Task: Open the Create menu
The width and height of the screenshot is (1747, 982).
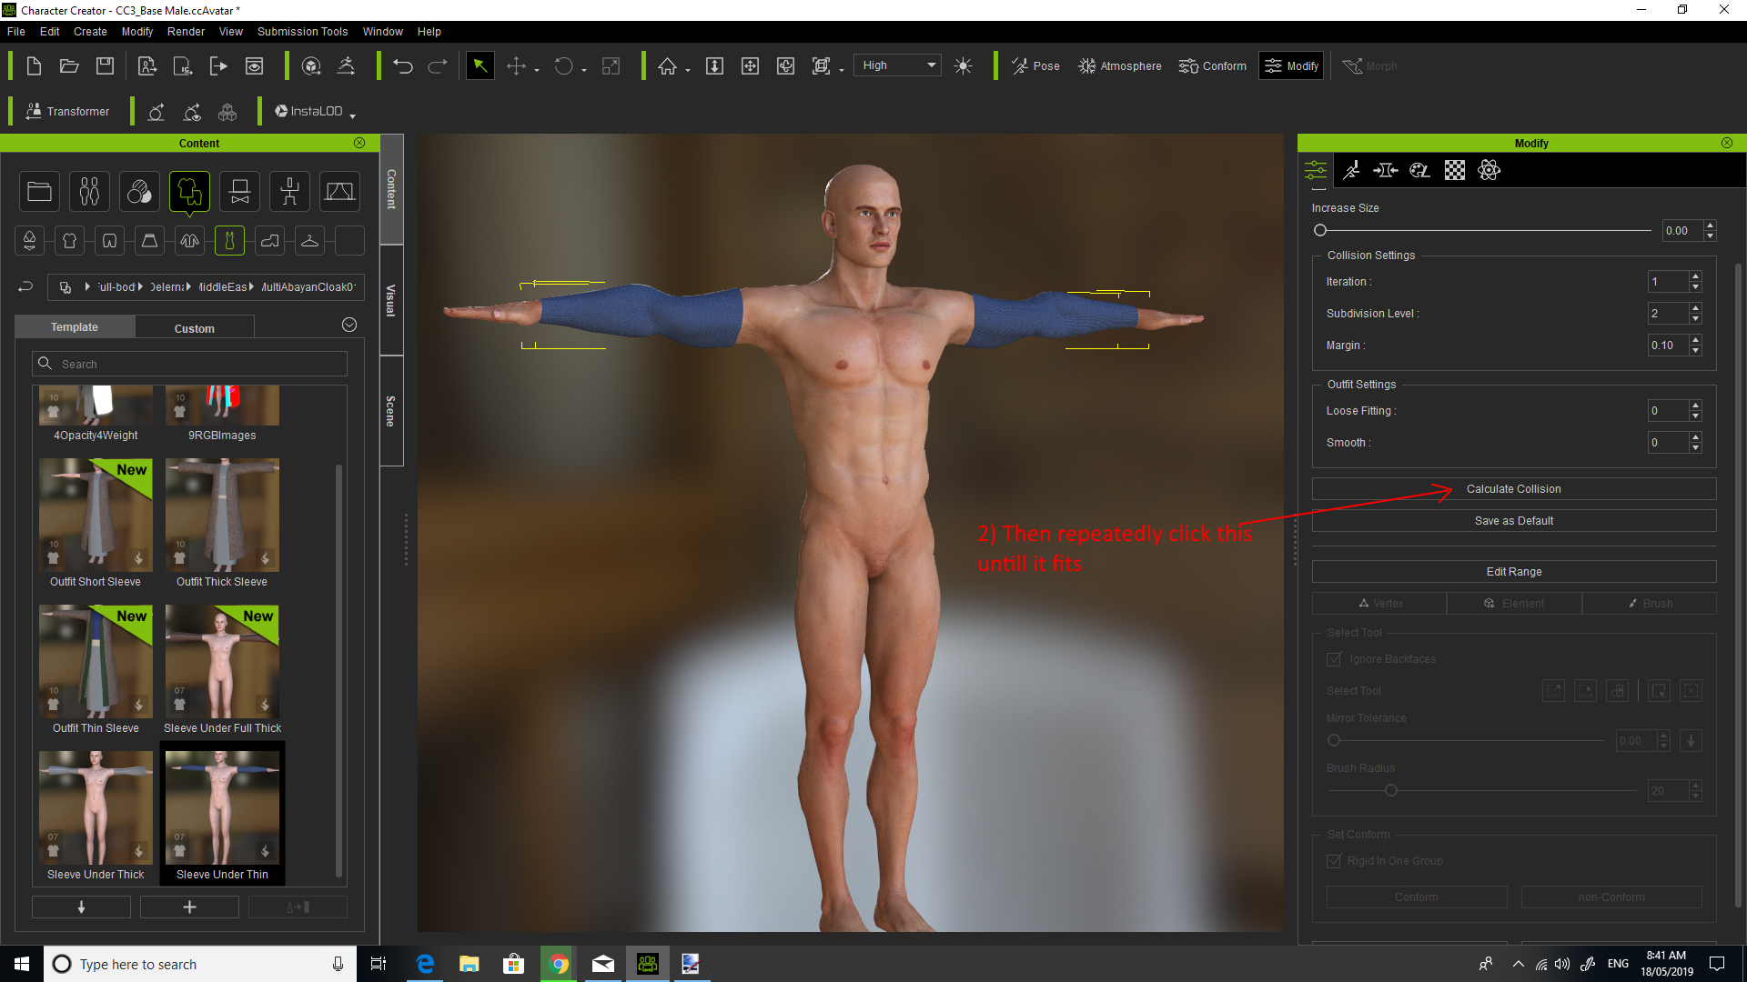Action: 90,32
